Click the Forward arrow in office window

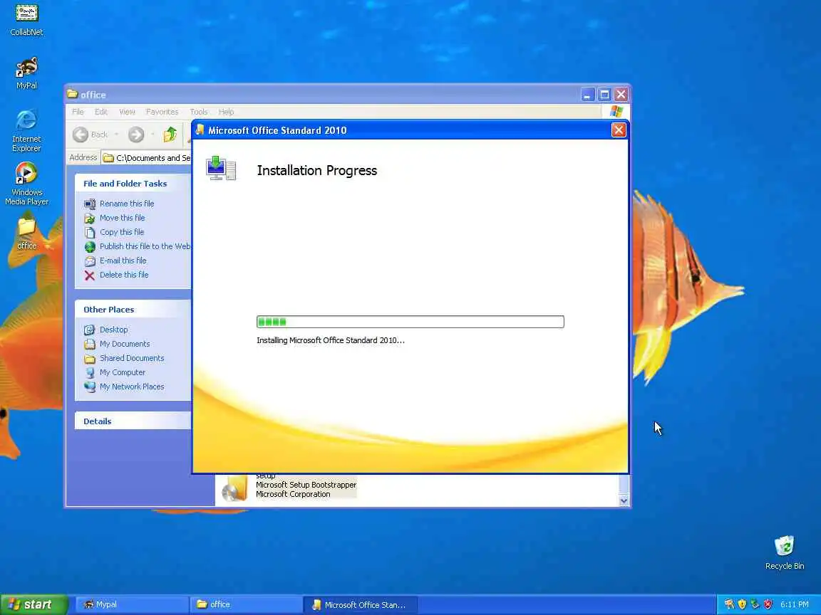136,135
